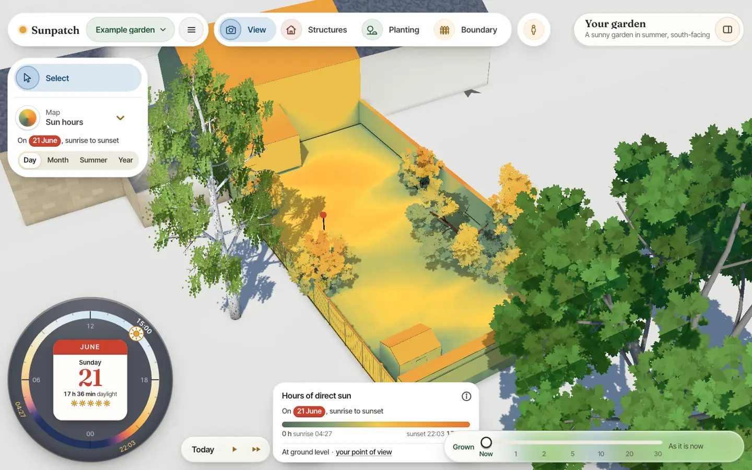Image resolution: width=752 pixels, height=470 pixels.
Task: Click the Grown slider handle at Now
Action: pyautogui.click(x=486, y=442)
